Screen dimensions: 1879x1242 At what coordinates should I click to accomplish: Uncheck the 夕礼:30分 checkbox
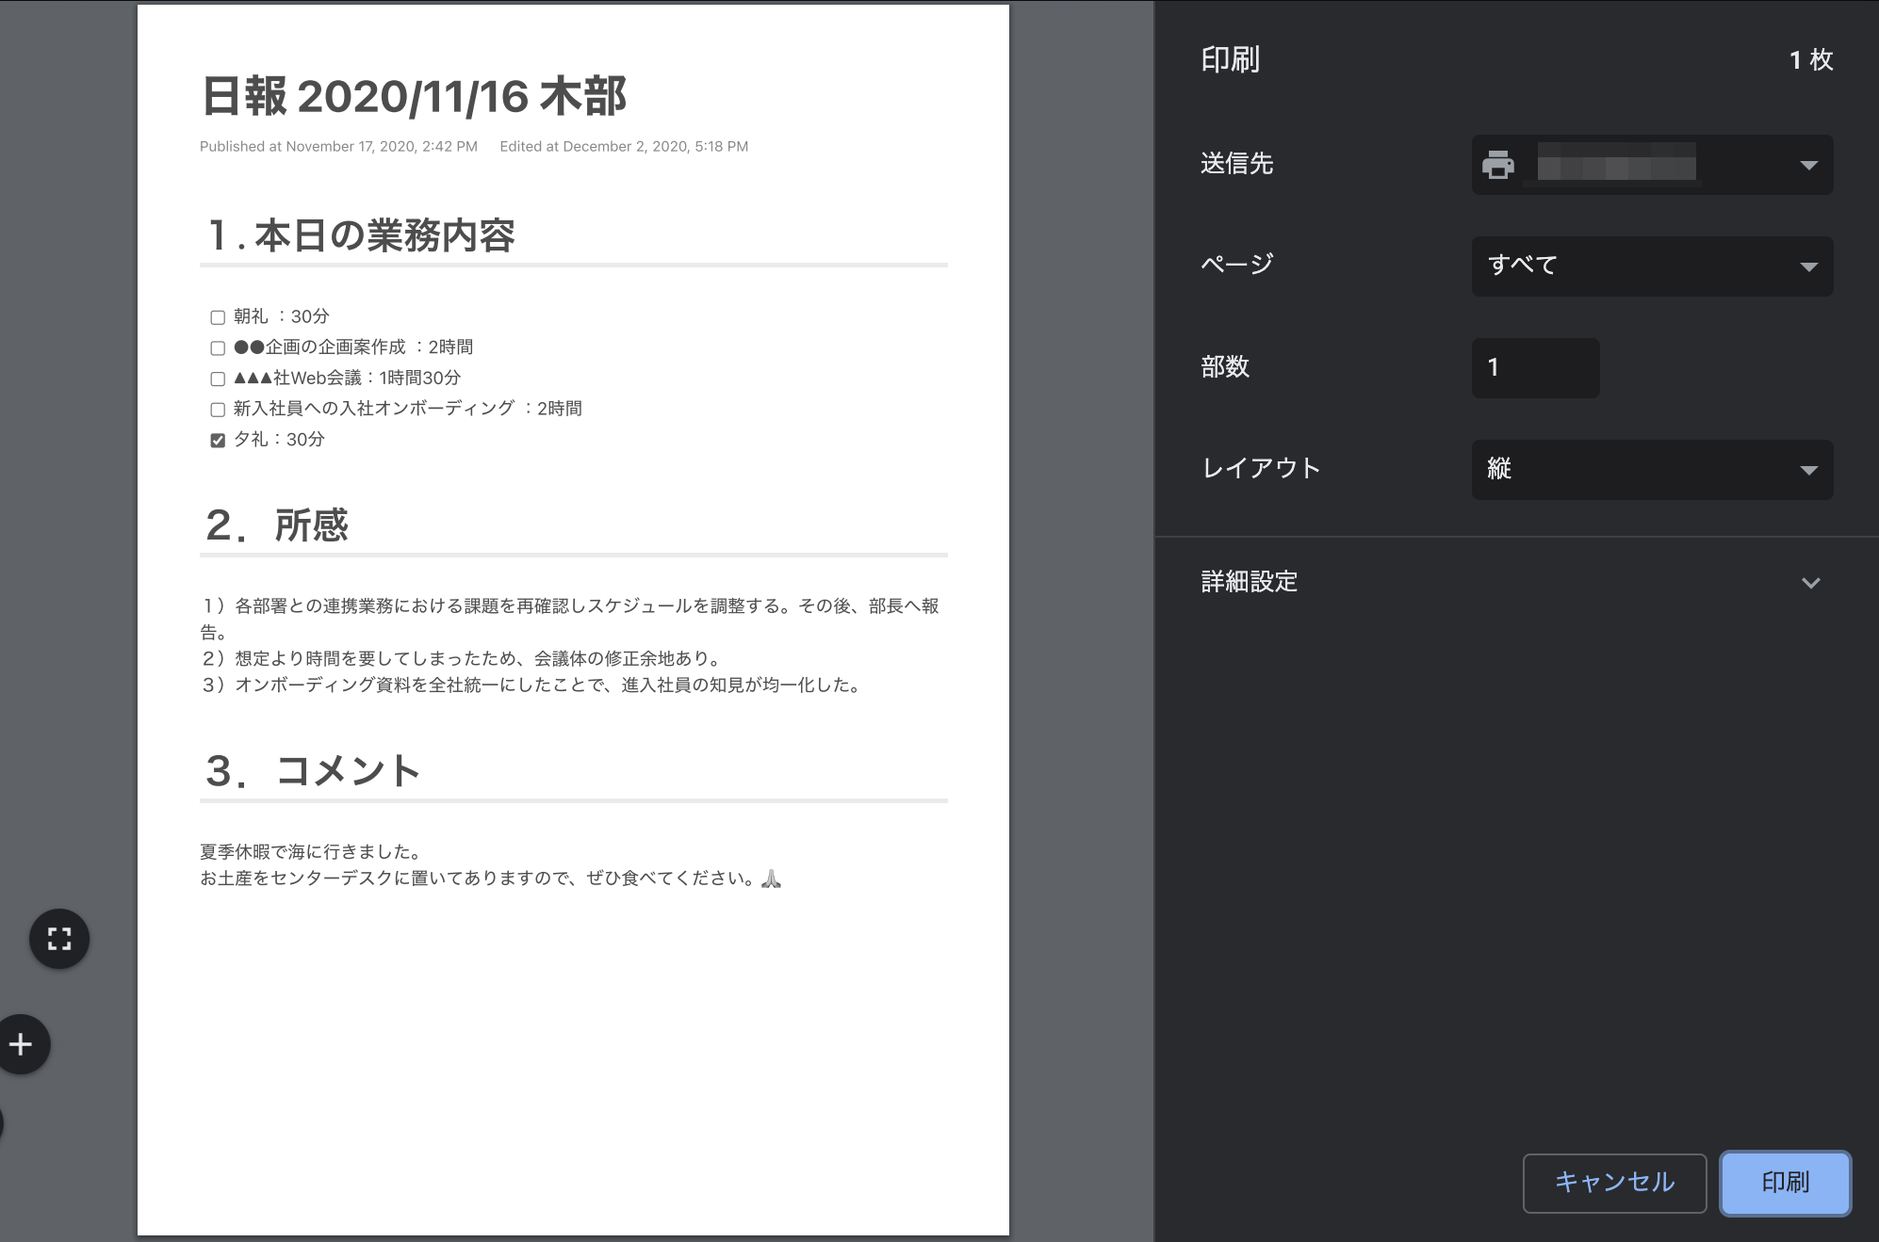(218, 440)
